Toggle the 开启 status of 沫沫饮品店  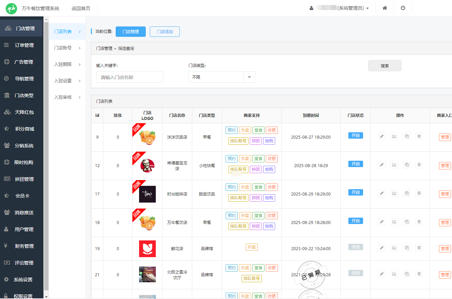(x=355, y=136)
